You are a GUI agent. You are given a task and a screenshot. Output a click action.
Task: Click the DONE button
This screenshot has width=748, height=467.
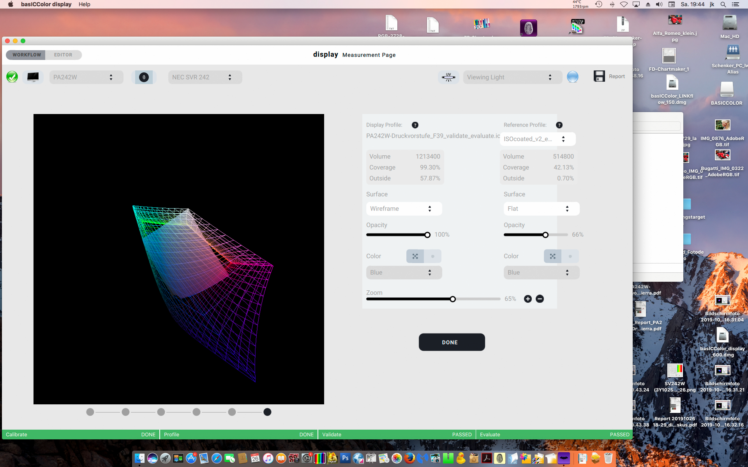click(452, 342)
